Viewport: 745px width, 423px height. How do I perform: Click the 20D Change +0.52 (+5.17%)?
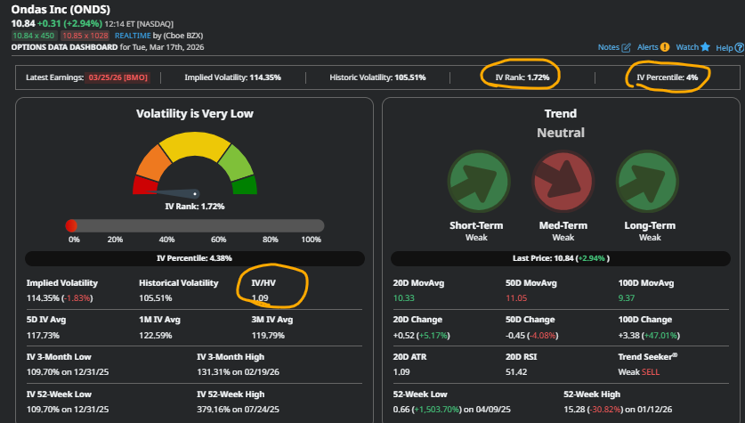point(421,336)
